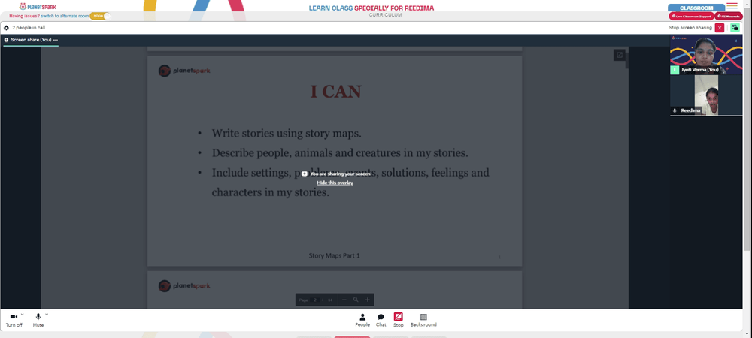This screenshot has height=338, width=752.
Task: Open the People panel
Action: point(362,320)
